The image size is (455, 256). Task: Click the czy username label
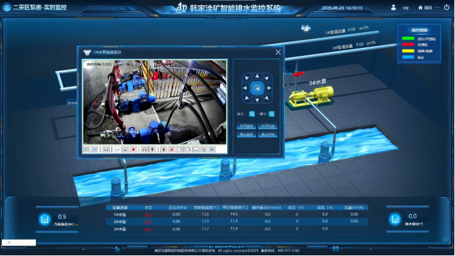click(406, 8)
